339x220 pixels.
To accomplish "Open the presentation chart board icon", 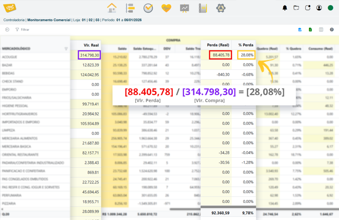I will click(184, 8).
